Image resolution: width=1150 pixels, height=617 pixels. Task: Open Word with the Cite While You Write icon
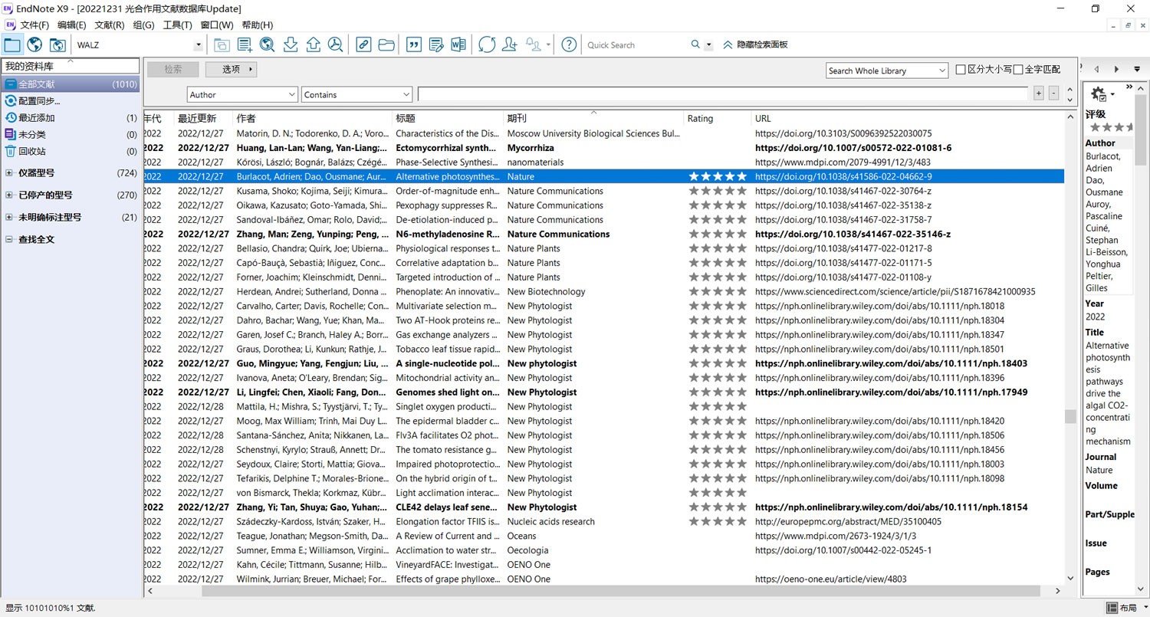pos(458,44)
